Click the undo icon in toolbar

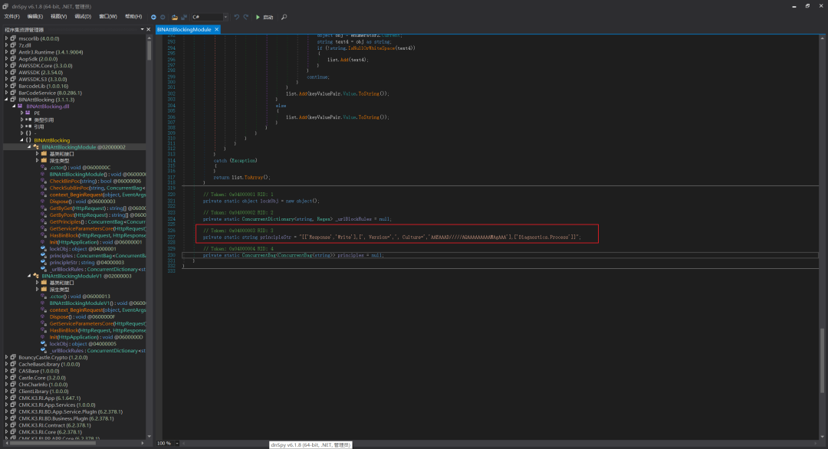point(237,17)
